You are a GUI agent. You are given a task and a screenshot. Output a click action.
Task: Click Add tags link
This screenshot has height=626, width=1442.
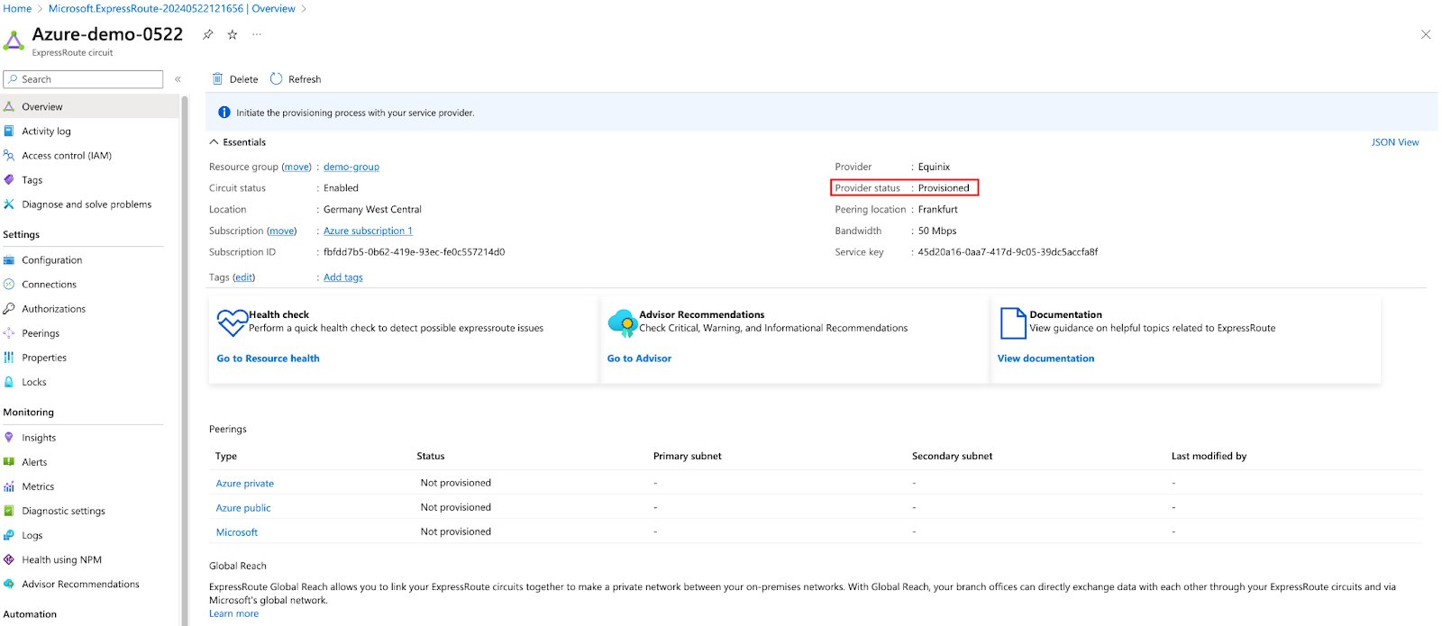(x=343, y=277)
